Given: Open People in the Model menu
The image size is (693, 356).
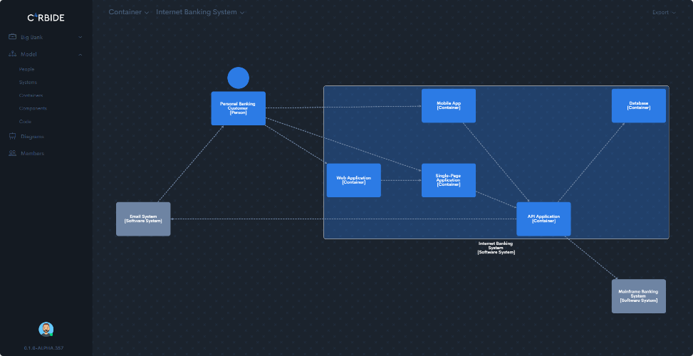Looking at the screenshot, I should click(26, 69).
